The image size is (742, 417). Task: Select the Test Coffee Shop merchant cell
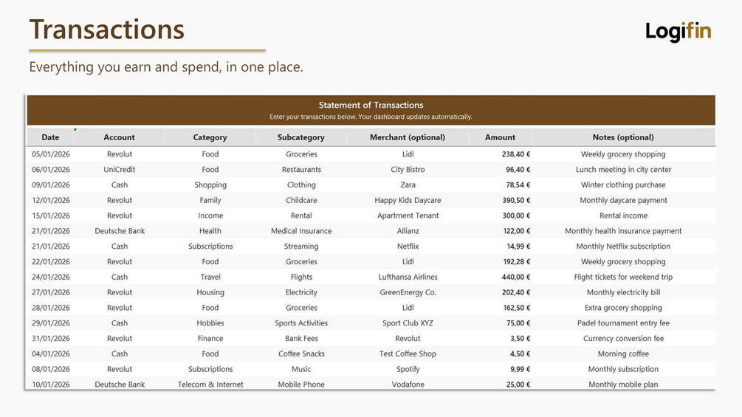tap(408, 354)
